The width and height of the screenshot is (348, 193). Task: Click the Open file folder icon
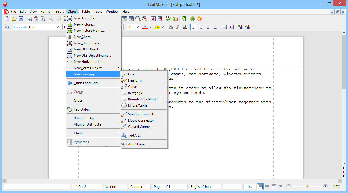click(14, 19)
